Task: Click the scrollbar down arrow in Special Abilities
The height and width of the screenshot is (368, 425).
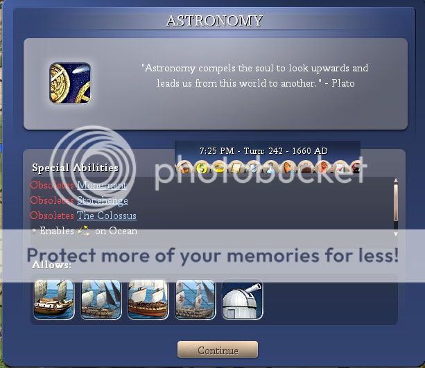Action: tap(396, 234)
